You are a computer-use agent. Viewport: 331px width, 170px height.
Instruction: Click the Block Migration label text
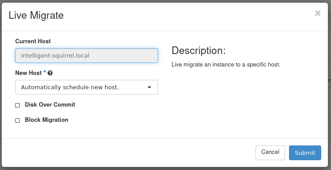[46, 120]
